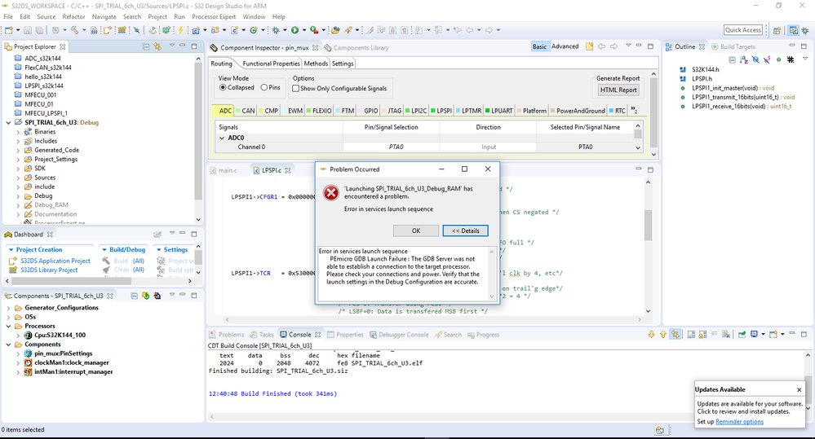
Task: Click the Reminder options link
Action: [739, 422]
